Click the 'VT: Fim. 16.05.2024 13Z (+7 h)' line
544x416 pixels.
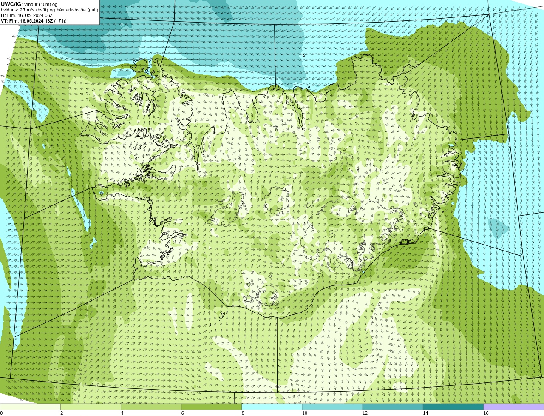[34, 21]
